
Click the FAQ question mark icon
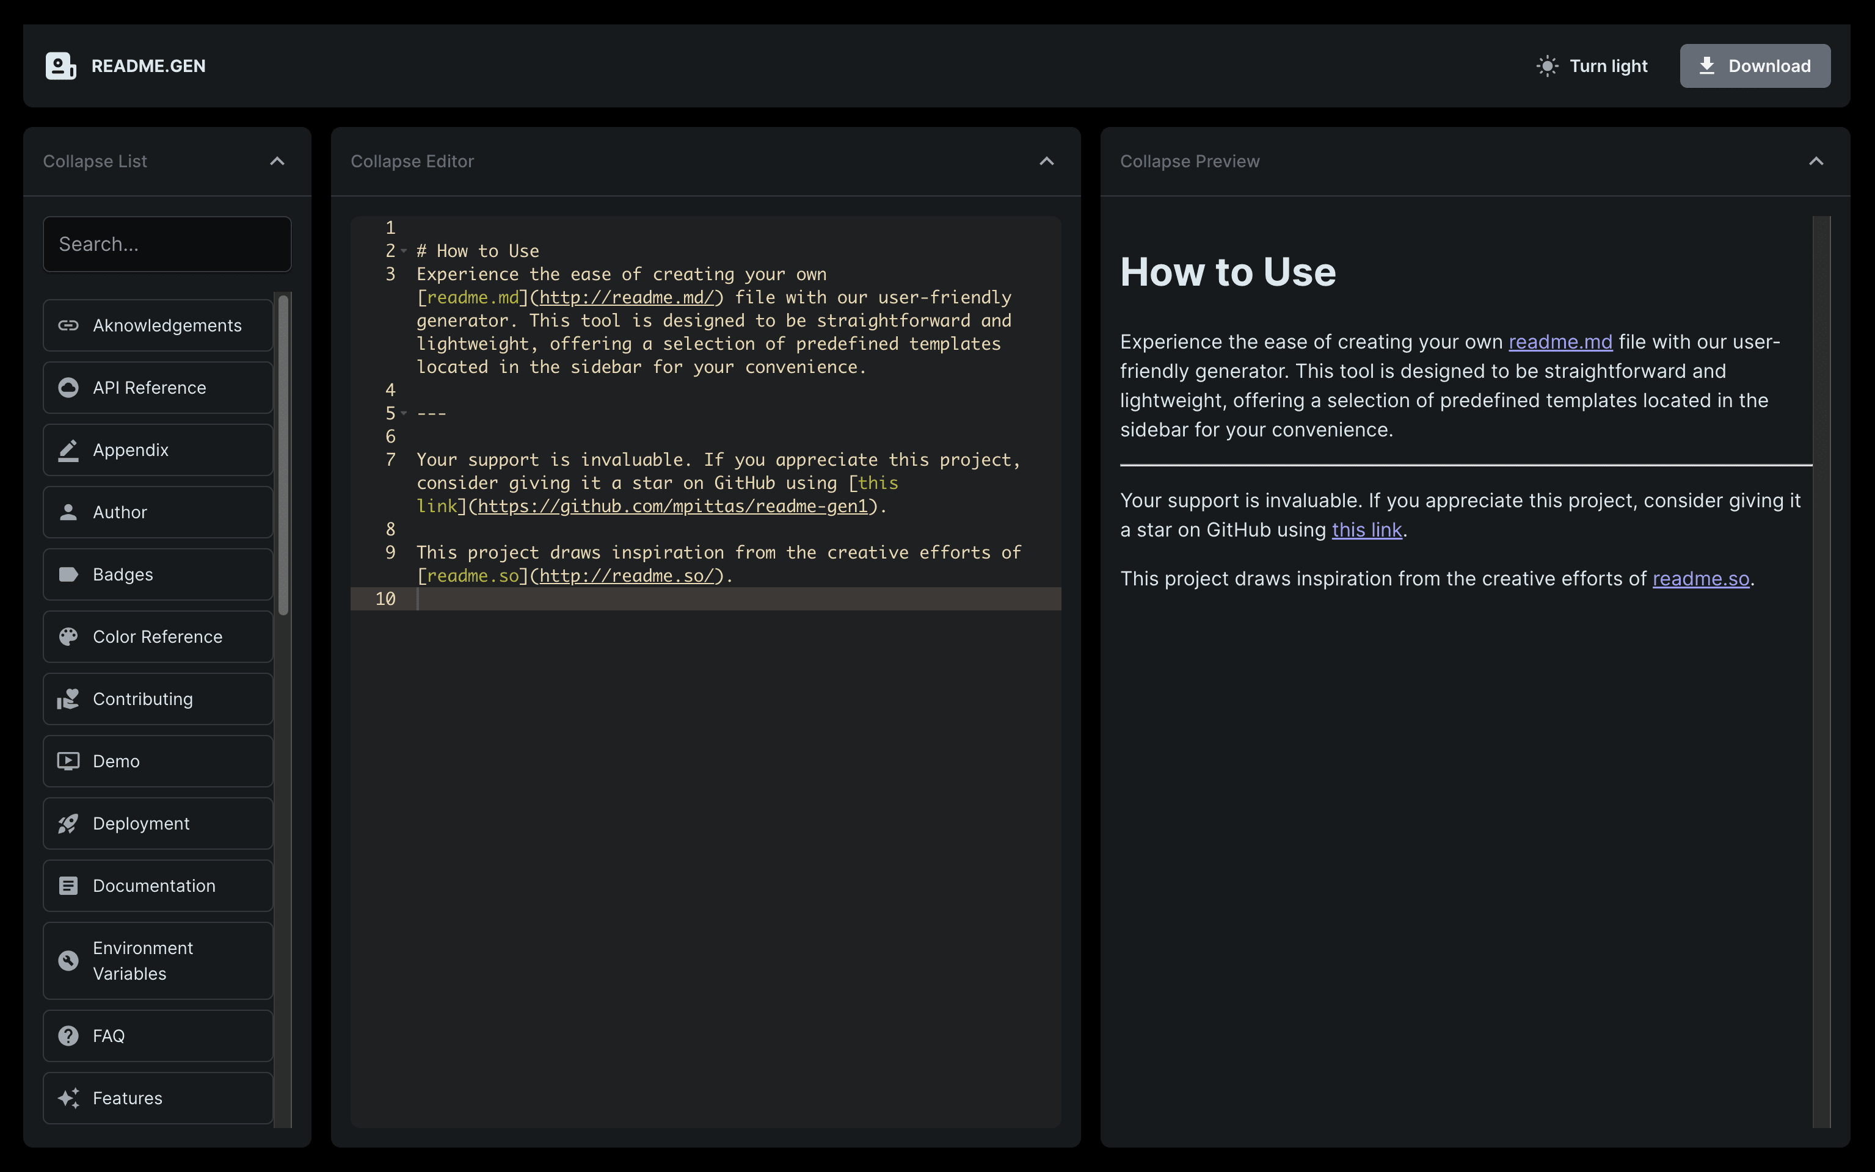click(68, 1036)
